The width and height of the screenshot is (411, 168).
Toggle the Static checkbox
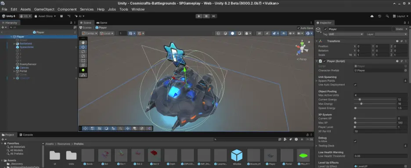point(394,29)
